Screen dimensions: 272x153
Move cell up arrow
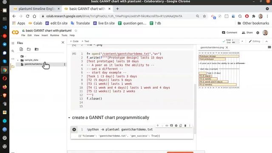[158, 125]
